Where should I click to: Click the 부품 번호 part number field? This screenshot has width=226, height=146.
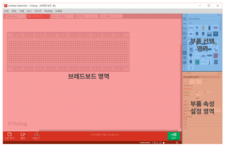(207, 111)
